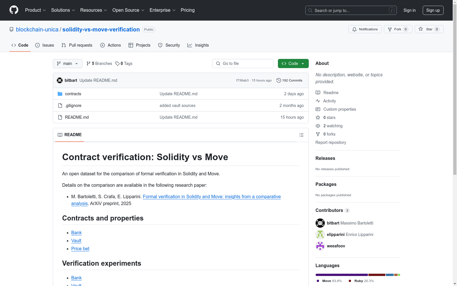Open the Pull requests tab
The width and height of the screenshot is (457, 286).
77,45
